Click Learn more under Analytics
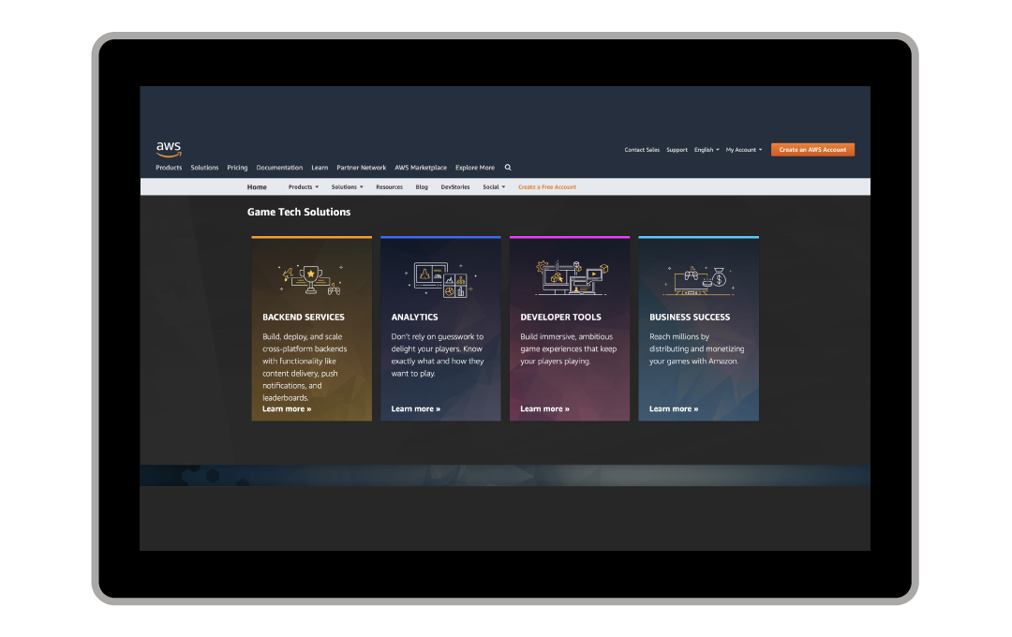The image size is (1012, 637). click(416, 409)
